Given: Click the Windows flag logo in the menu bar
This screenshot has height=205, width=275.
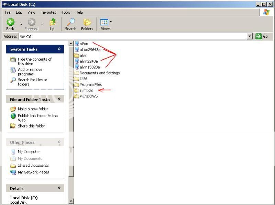Looking at the screenshot, I should pyautogui.click(x=266, y=12).
